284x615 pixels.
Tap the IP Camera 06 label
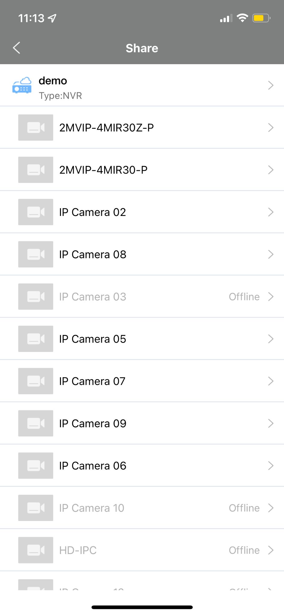coord(93,466)
